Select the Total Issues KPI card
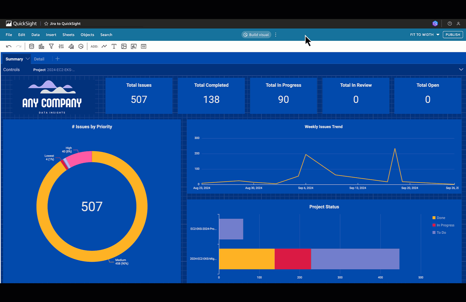This screenshot has height=302, width=466. tap(139, 96)
